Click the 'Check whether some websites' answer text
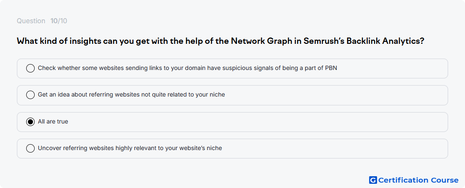 point(187,68)
